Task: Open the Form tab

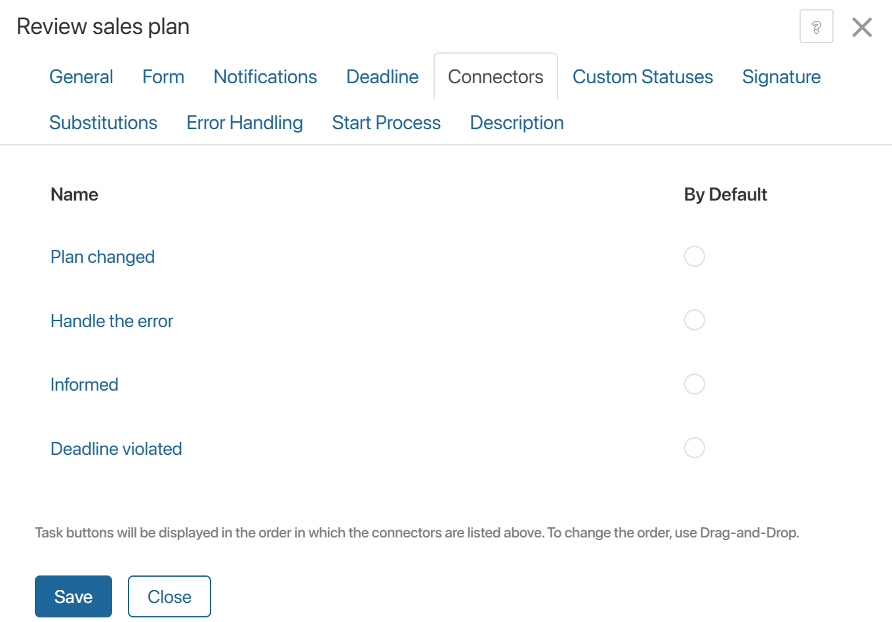Action: [x=163, y=77]
